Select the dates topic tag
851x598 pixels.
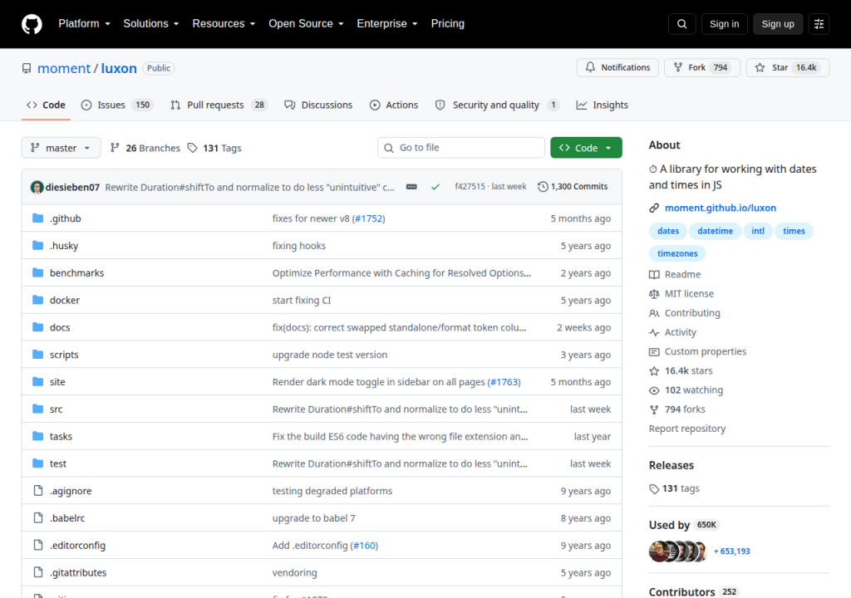pos(668,231)
